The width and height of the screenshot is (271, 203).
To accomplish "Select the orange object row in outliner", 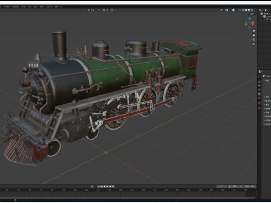I will pyautogui.click(x=268, y=19).
